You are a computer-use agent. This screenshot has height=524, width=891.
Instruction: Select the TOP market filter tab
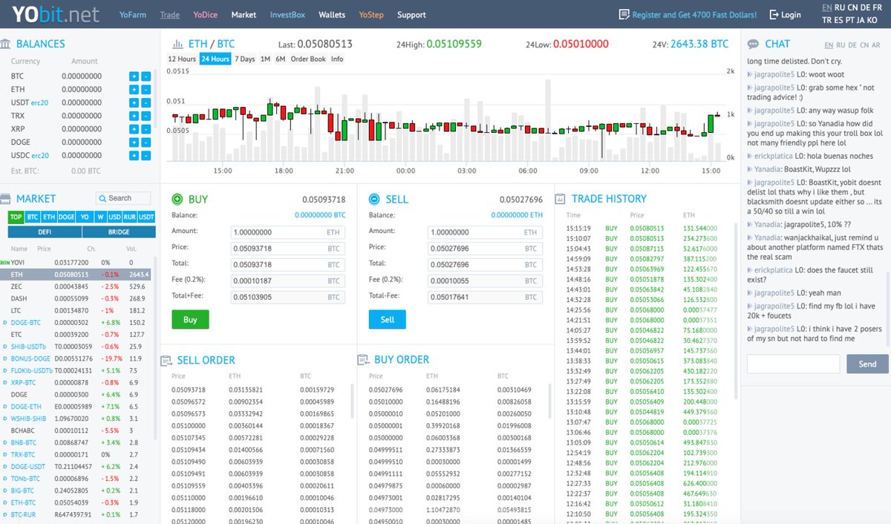click(16, 217)
